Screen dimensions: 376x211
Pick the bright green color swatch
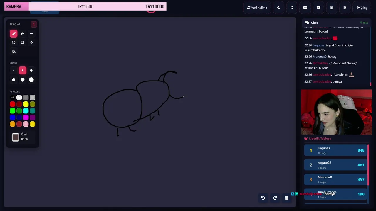pos(12,111)
